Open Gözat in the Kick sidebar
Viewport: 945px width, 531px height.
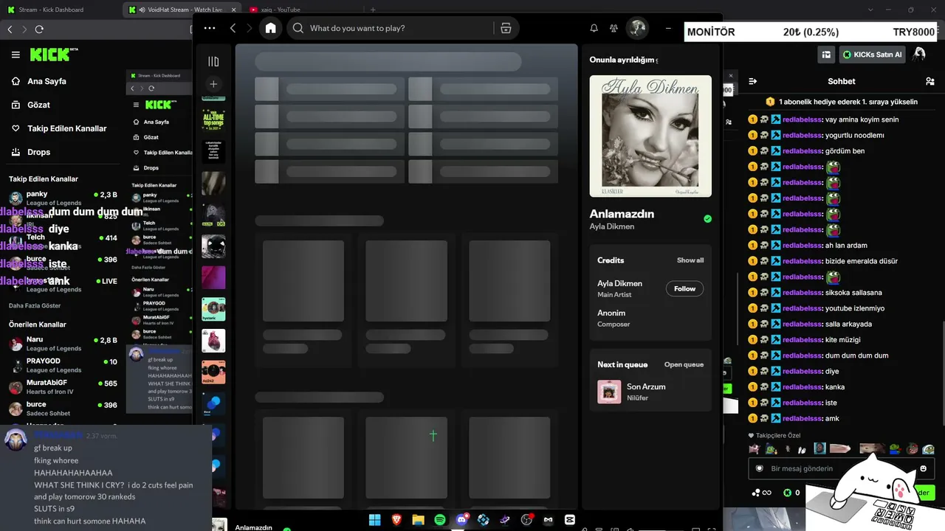(39, 105)
